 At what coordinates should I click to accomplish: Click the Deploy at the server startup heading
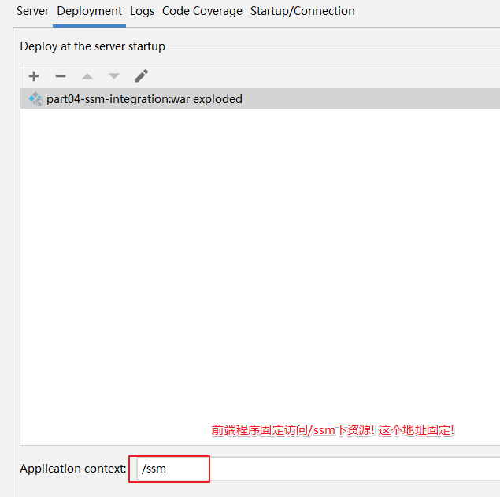tap(92, 46)
